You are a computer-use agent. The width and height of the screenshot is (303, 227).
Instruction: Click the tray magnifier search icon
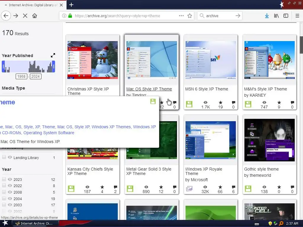pos(281,223)
